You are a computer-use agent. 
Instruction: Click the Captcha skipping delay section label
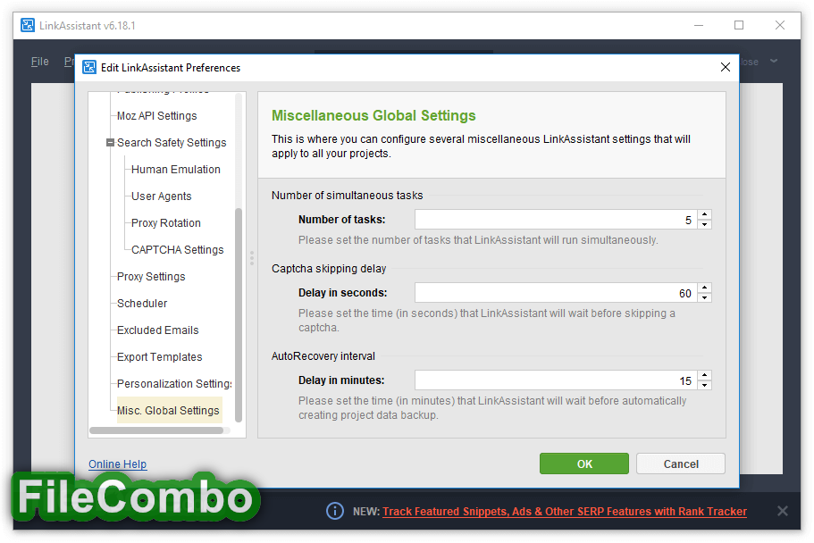(x=329, y=269)
